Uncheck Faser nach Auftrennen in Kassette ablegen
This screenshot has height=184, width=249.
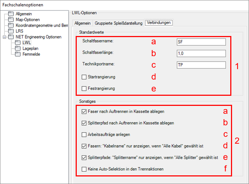[x=84, y=112]
